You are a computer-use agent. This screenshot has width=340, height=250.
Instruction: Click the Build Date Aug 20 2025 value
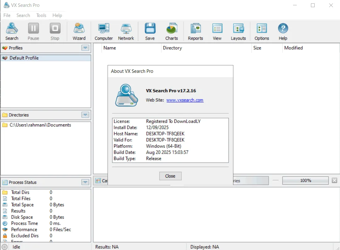167,152
